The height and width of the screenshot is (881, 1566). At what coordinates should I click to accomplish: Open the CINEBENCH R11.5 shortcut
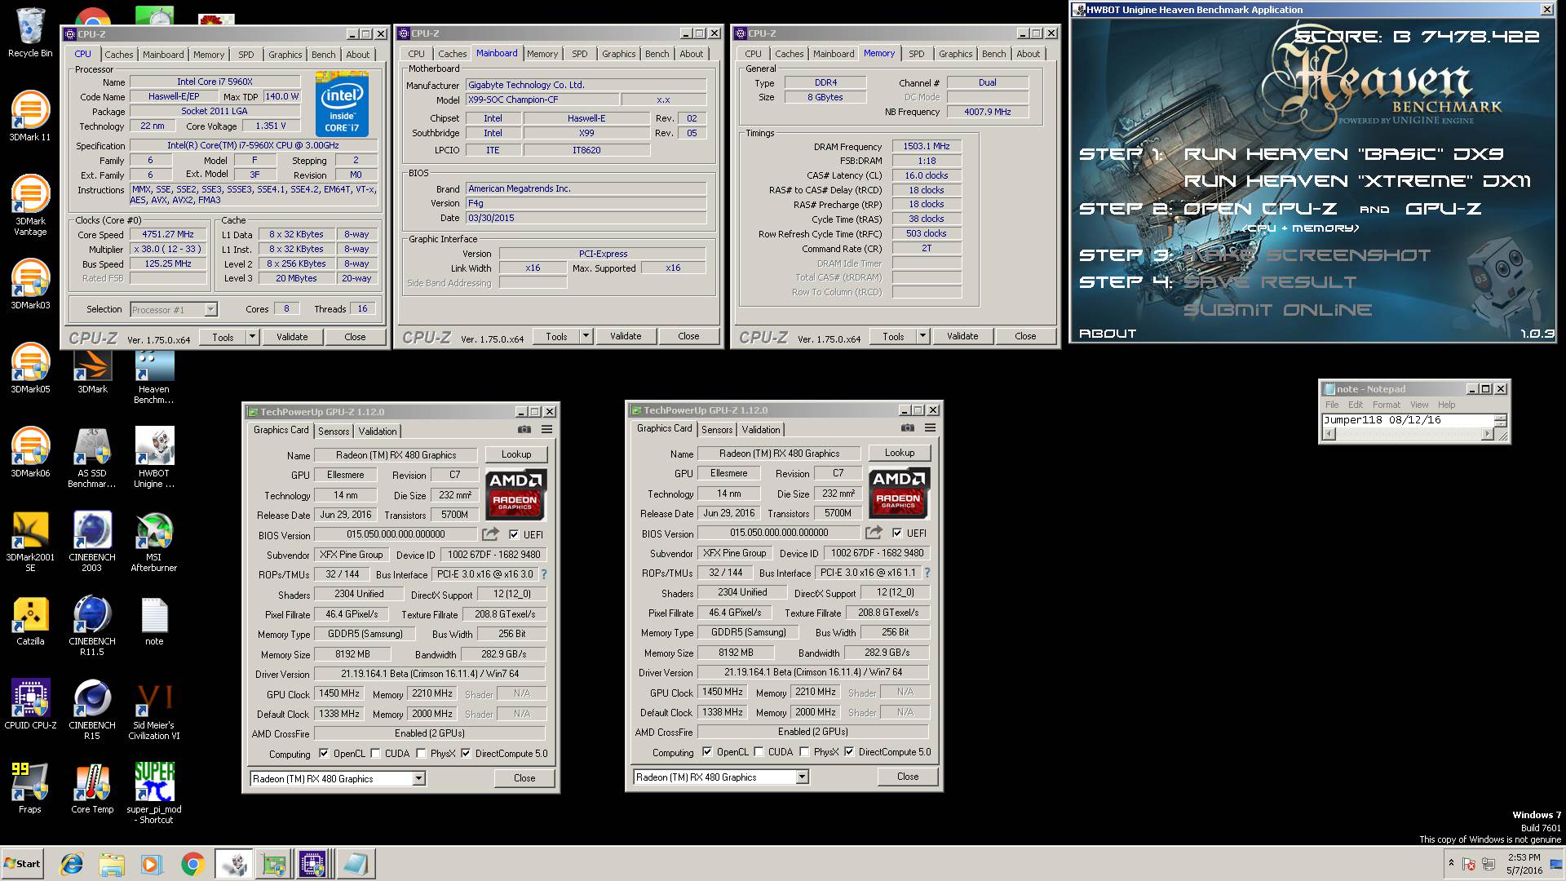(92, 625)
